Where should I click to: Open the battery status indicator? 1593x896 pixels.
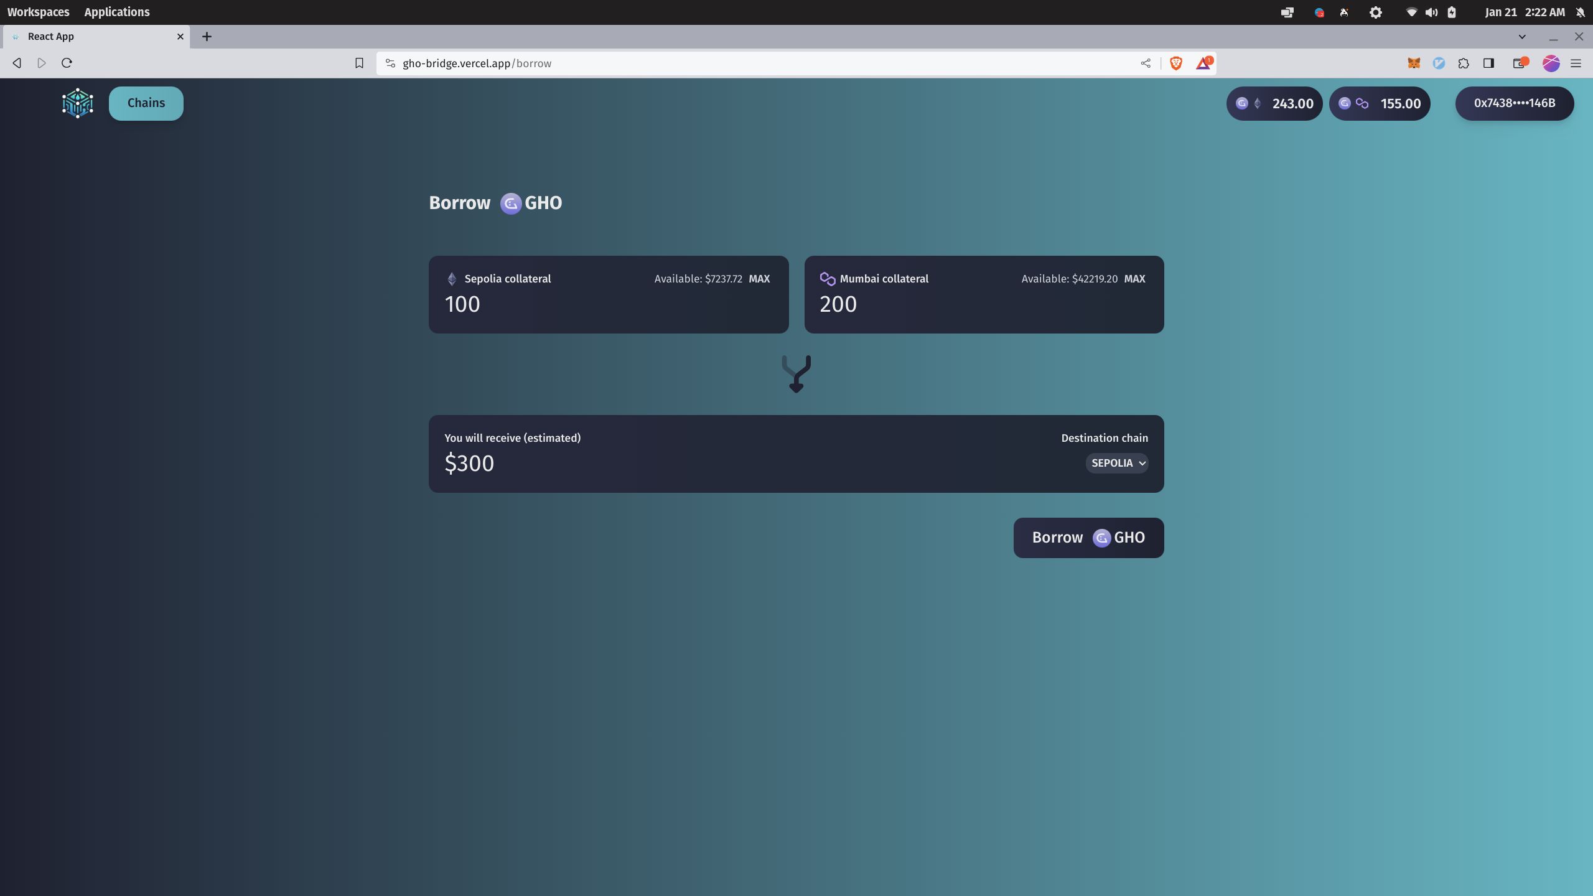pyautogui.click(x=1452, y=12)
